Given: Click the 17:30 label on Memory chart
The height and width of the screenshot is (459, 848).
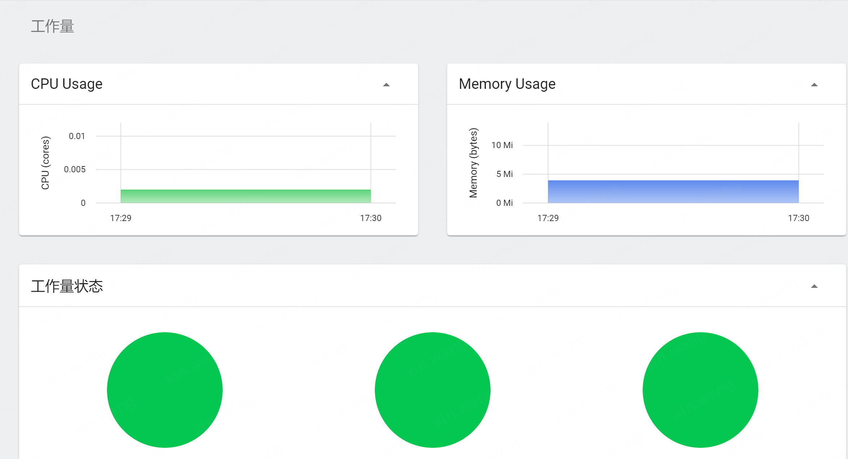Looking at the screenshot, I should click(799, 218).
